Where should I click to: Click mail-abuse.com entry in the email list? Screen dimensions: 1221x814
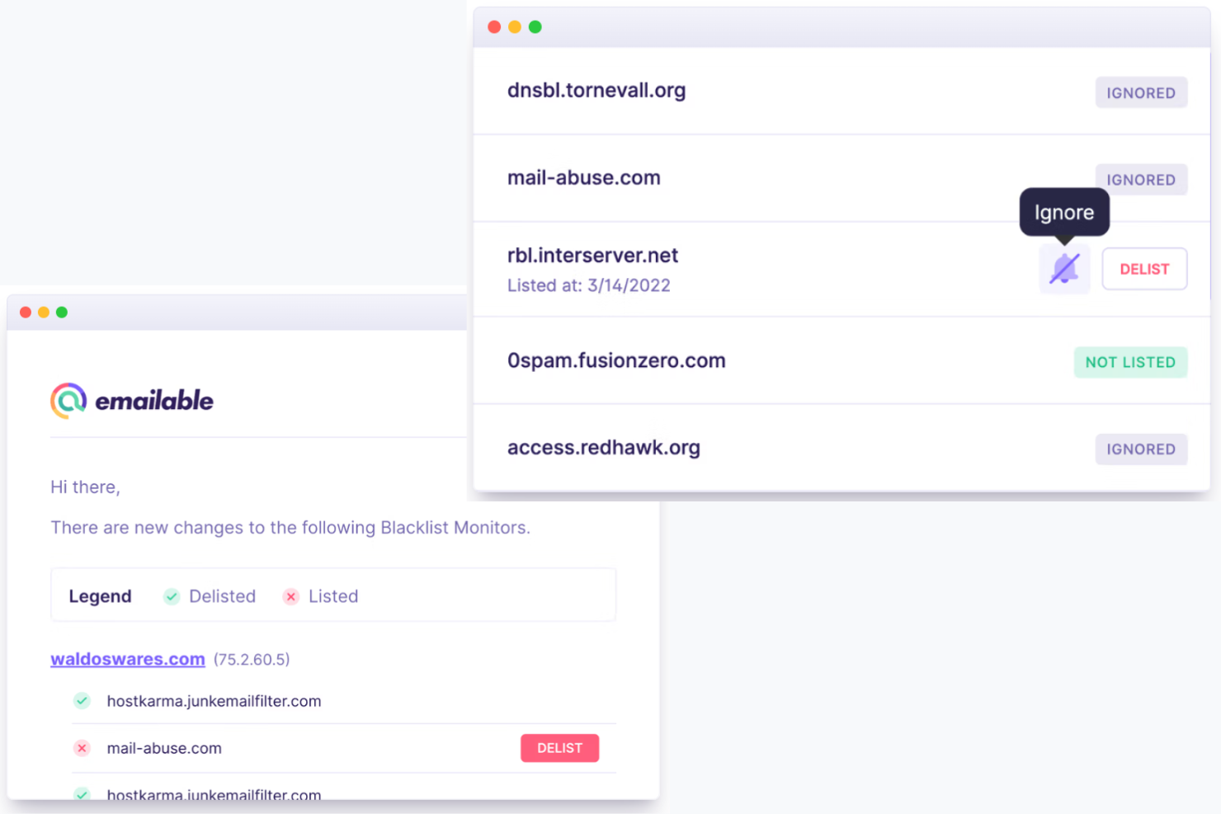[164, 748]
